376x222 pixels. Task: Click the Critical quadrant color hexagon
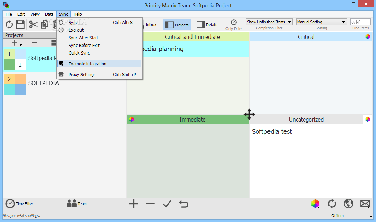point(368,36)
